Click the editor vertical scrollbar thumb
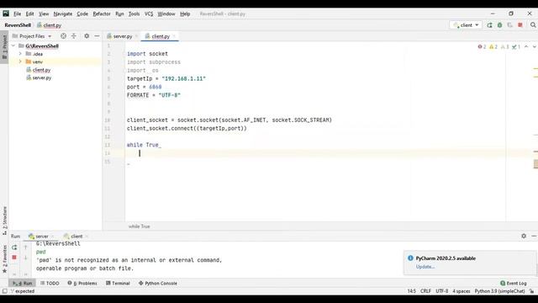This screenshot has width=538, height=303. click(535, 164)
